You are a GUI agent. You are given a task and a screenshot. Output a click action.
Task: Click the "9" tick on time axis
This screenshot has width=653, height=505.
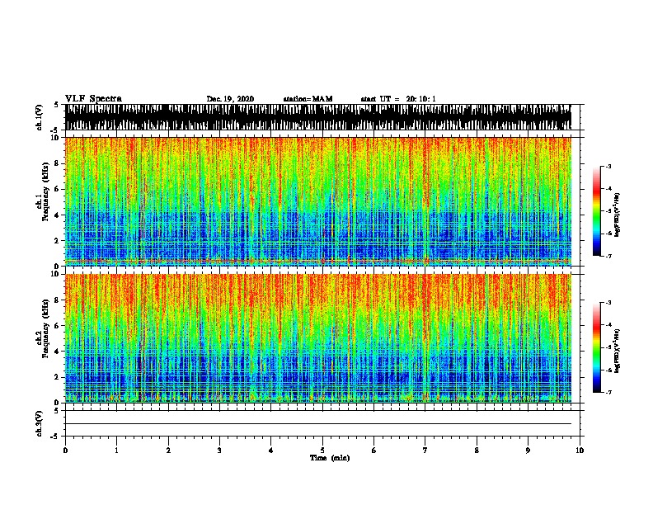528,451
